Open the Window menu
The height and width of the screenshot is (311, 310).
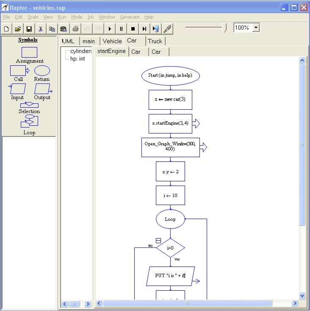coord(107,17)
